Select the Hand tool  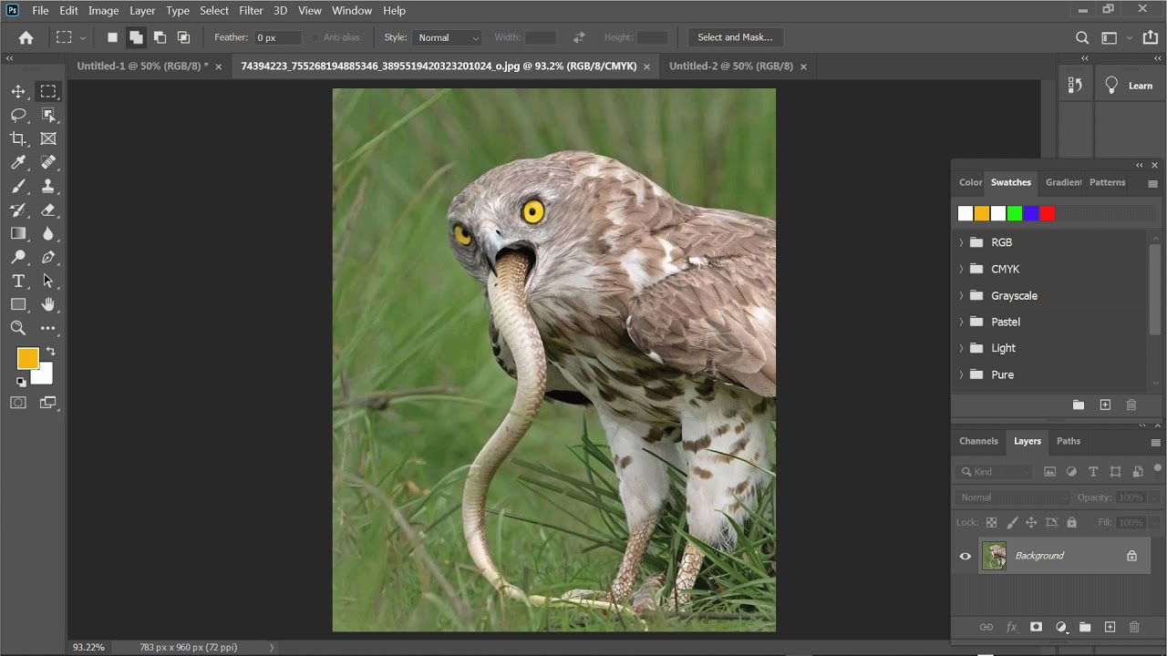coord(48,304)
